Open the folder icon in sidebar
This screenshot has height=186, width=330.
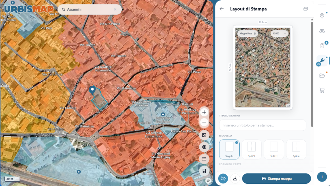click(322, 75)
